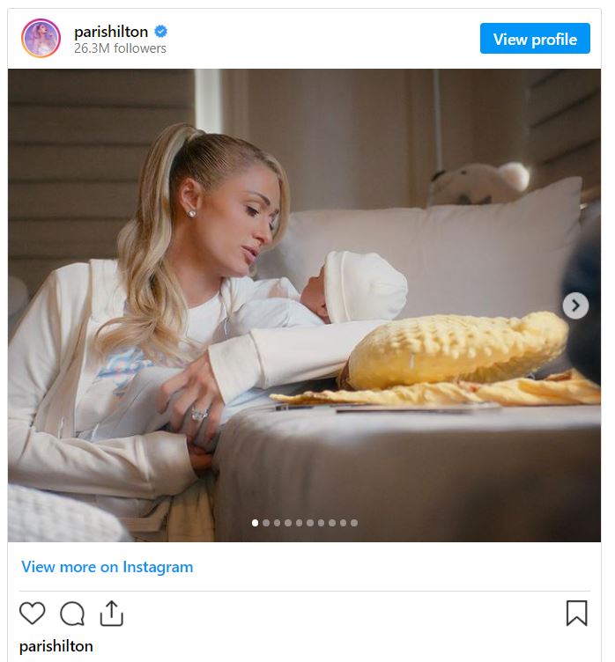The width and height of the screenshot is (615, 662).
Task: Click the 26.3M followers text
Action: pos(120,48)
